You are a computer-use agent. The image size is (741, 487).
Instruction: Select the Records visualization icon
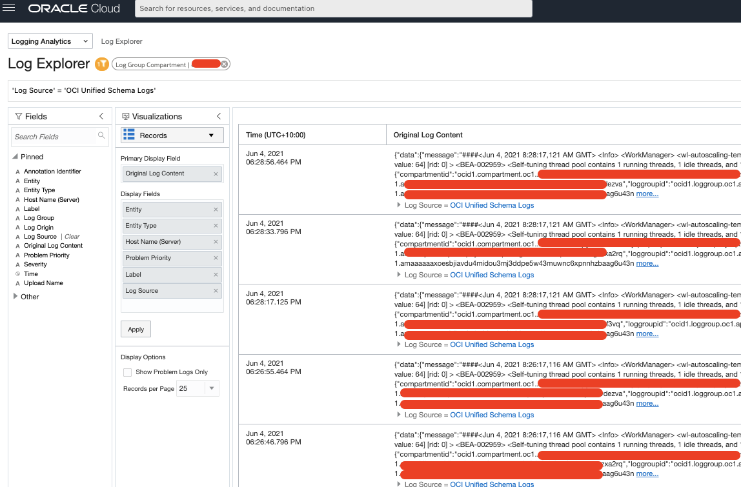[129, 135]
